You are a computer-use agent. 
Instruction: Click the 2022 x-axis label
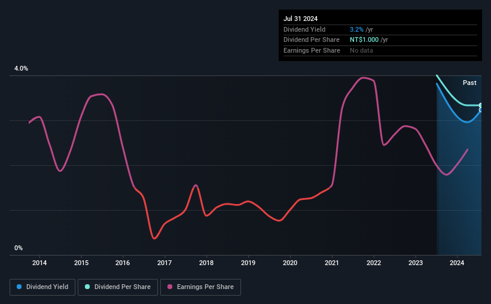(374, 263)
